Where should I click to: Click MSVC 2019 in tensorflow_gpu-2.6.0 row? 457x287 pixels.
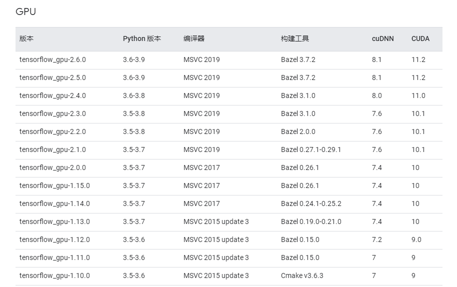click(x=201, y=59)
